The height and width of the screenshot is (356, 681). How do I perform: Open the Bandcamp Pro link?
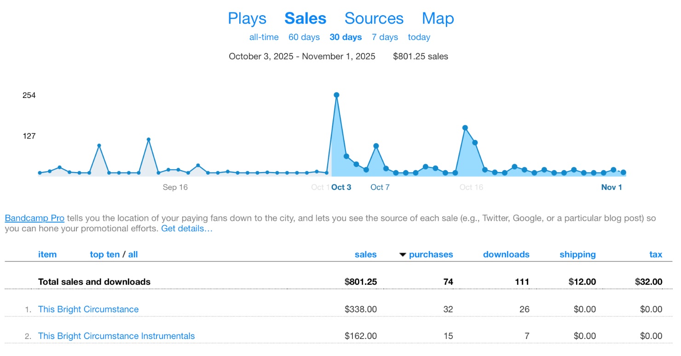pyautogui.click(x=34, y=218)
